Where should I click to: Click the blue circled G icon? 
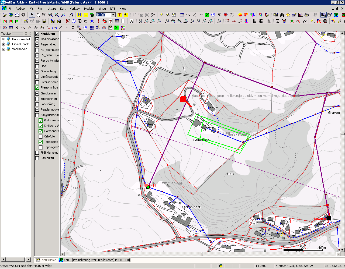coord(92,21)
